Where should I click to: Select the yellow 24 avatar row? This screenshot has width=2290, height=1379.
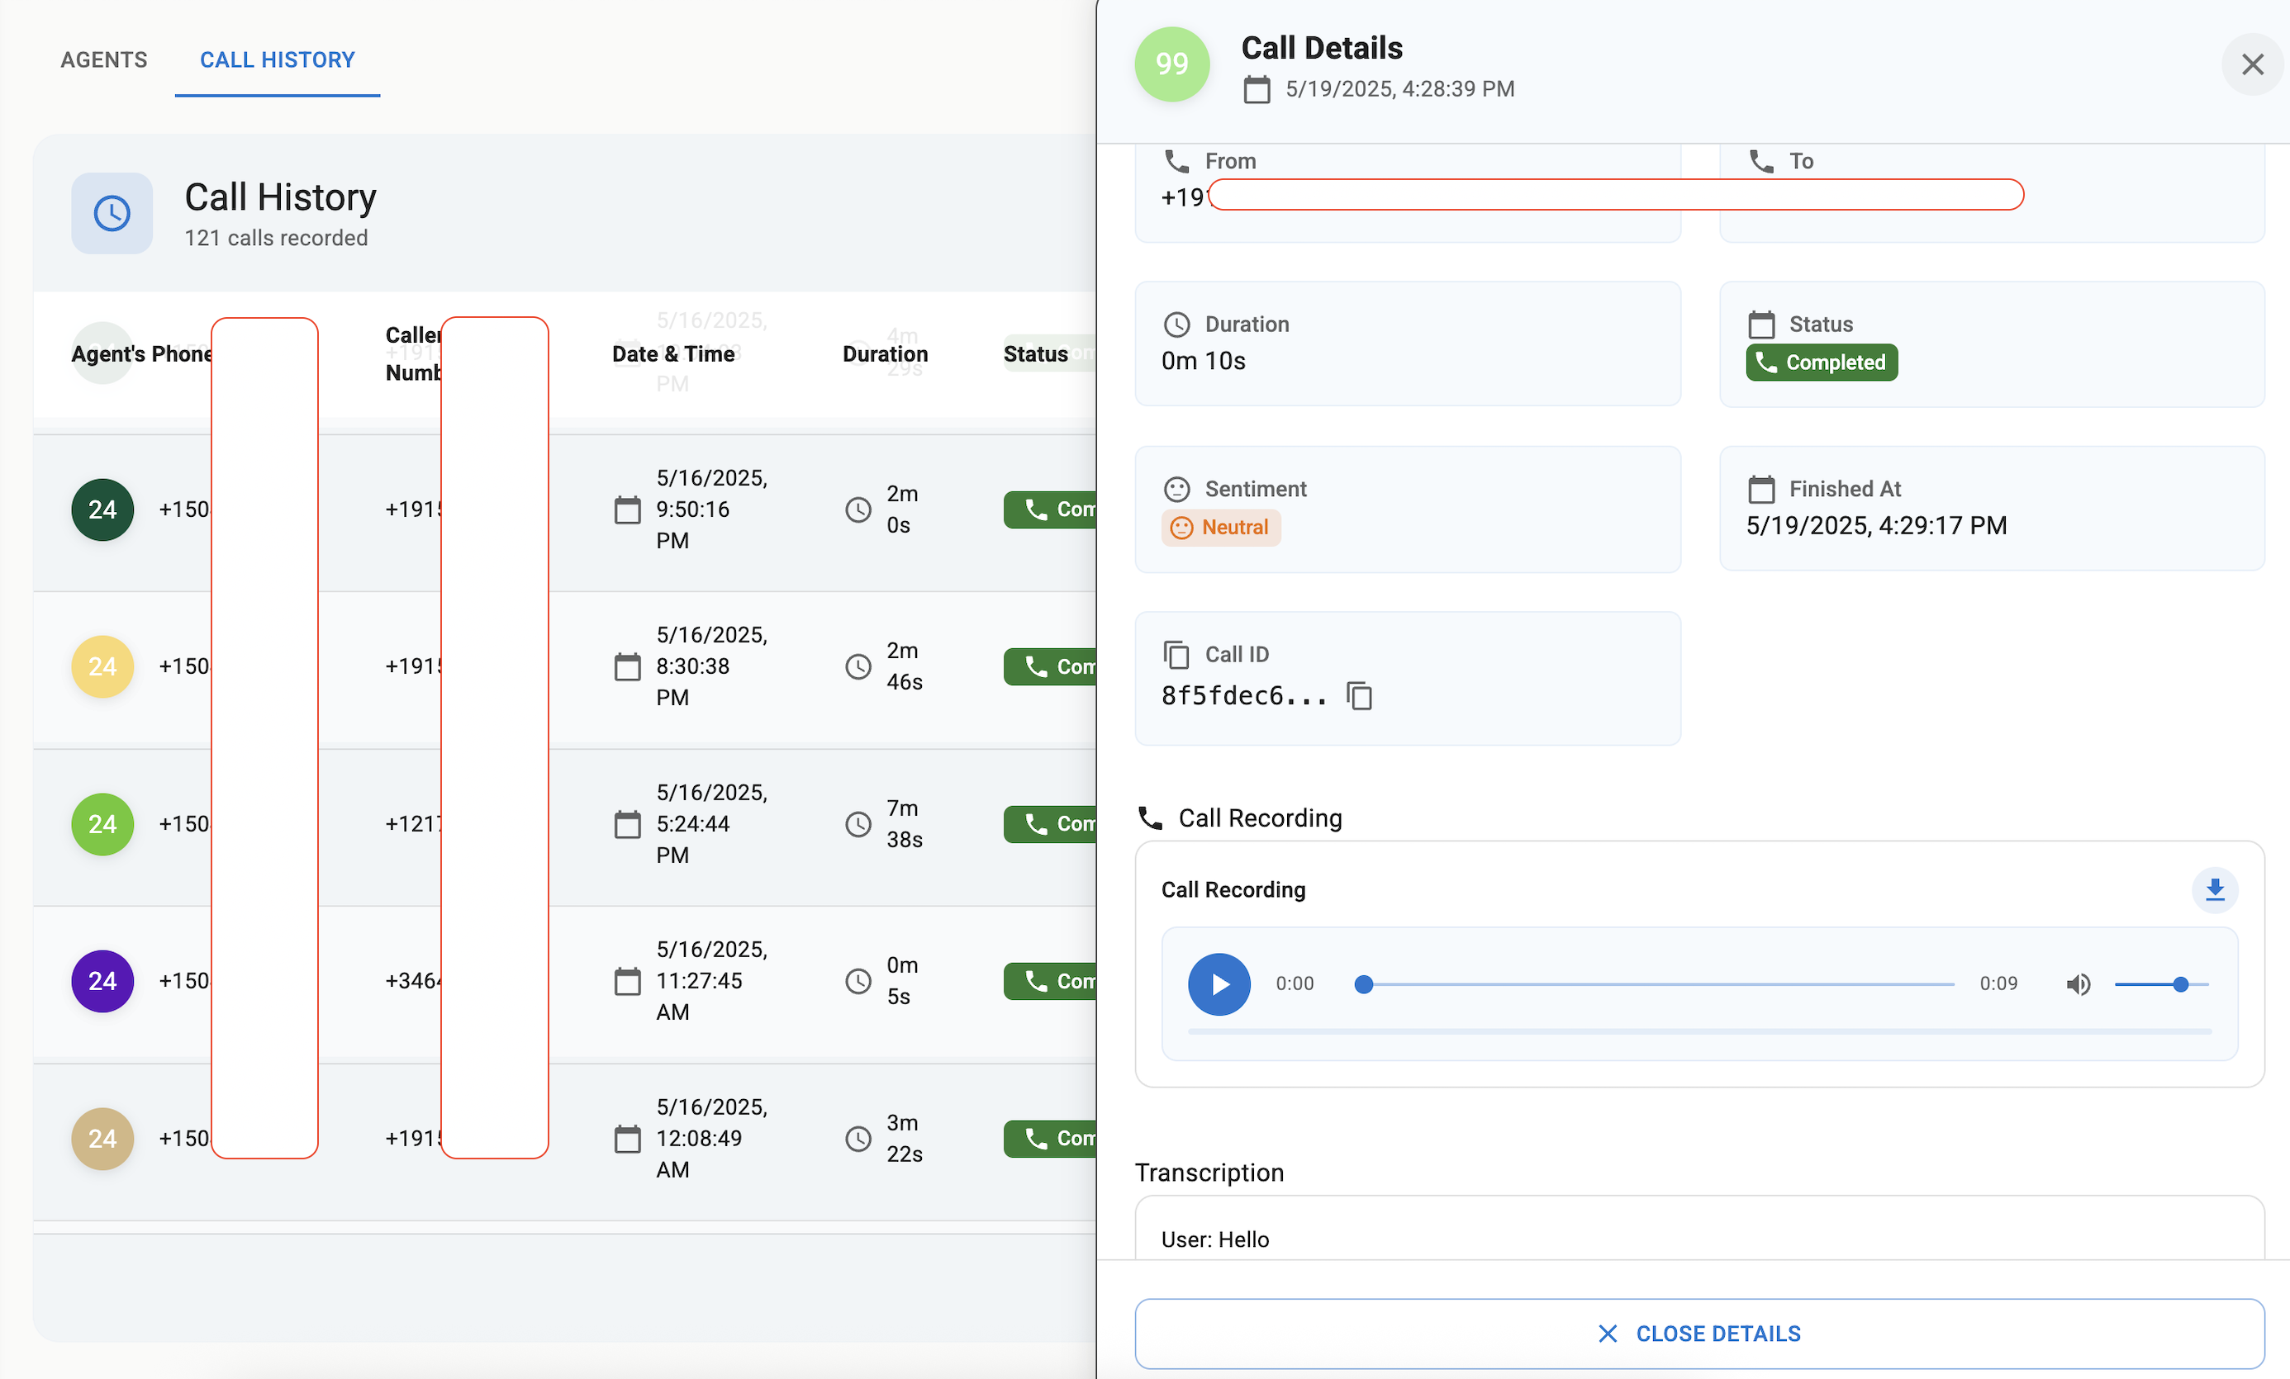(x=102, y=667)
